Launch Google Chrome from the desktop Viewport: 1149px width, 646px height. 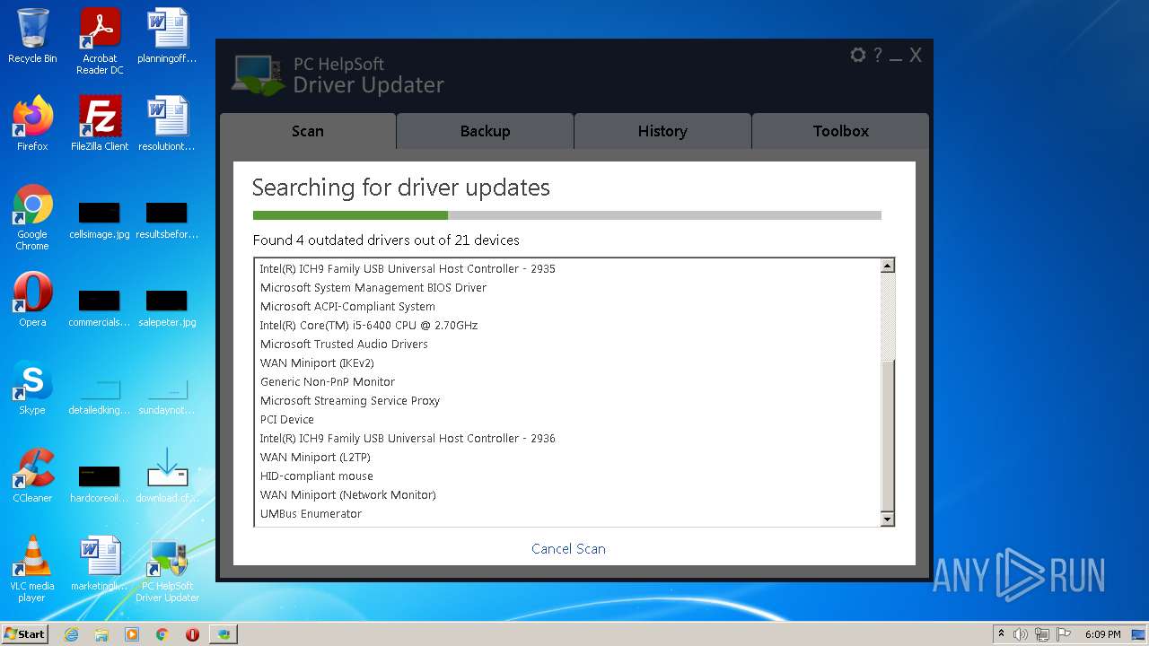pos(32,217)
